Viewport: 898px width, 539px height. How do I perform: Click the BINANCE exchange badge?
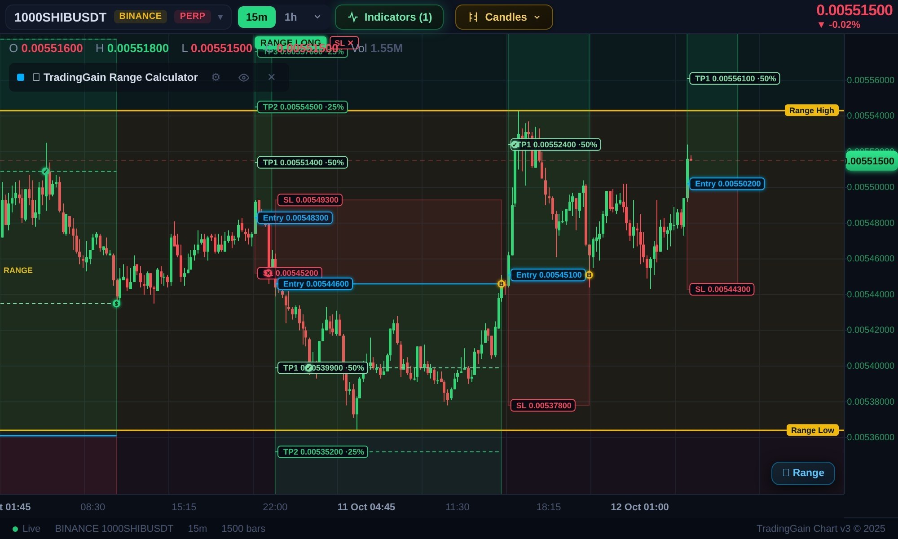pos(141,16)
